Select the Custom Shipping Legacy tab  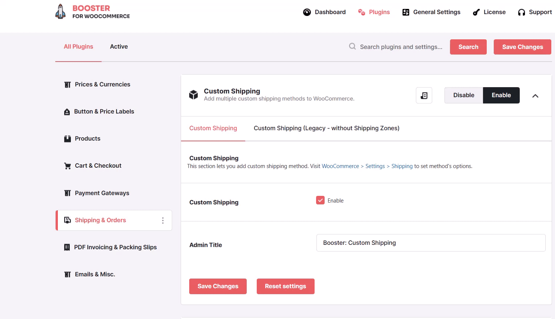(326, 128)
